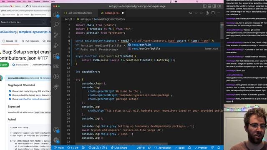Open Customize Layout icon in title bar
The image size is (267, 150).
(x=219, y=6)
